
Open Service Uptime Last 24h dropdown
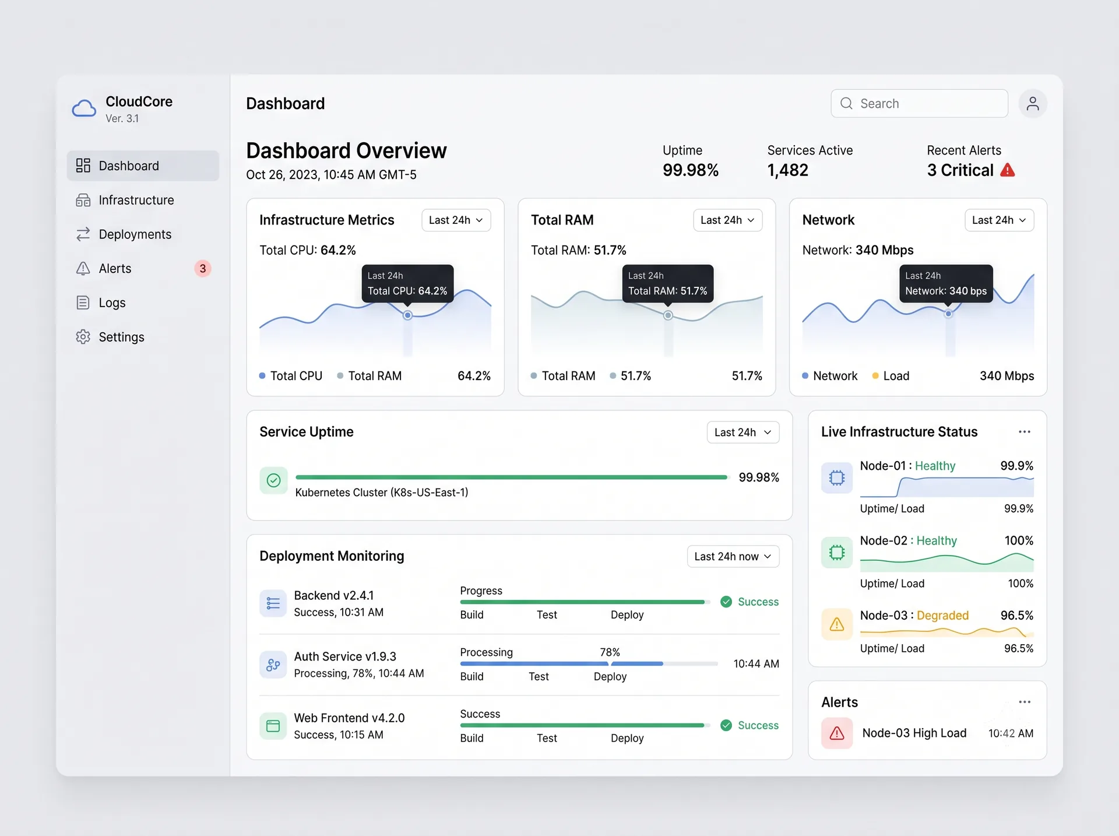tap(743, 433)
